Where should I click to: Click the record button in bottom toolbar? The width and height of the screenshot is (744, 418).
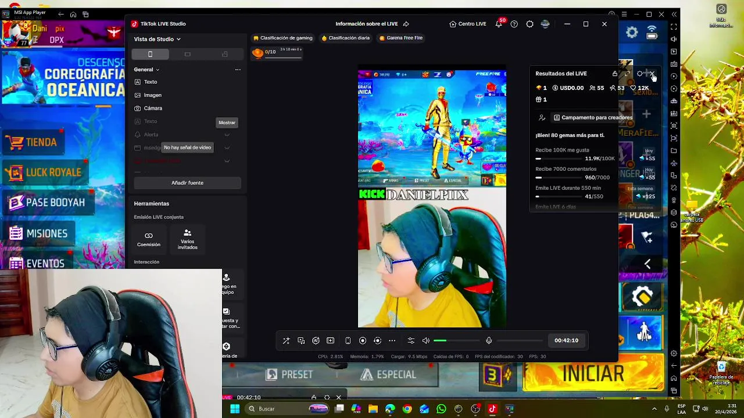pos(363,341)
